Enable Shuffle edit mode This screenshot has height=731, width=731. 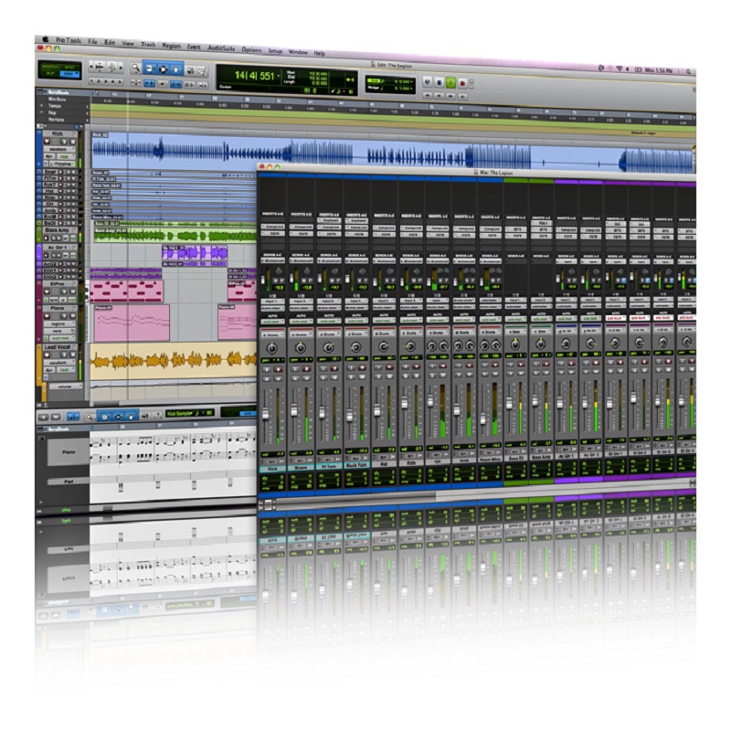tap(52, 65)
